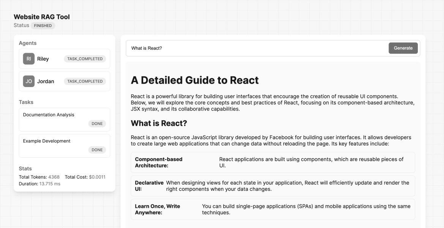Click the 'Component-based Architecture:' label
This screenshot has width=444, height=228.
tap(159, 162)
